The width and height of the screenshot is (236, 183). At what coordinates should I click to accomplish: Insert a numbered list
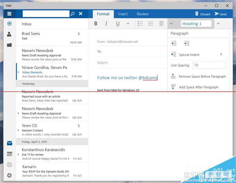click(x=151, y=24)
